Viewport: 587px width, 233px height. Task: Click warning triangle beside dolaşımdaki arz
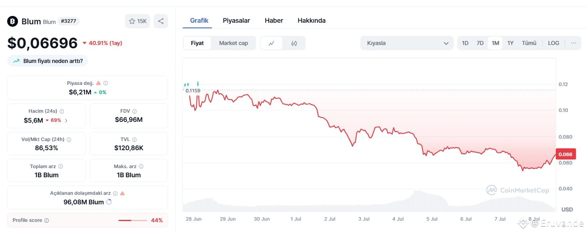[x=123, y=193]
